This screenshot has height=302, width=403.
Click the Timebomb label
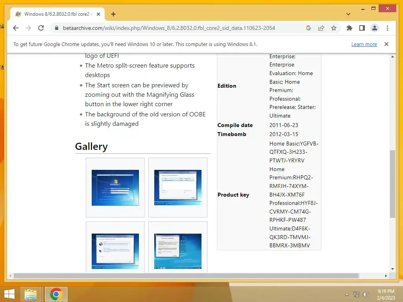click(231, 134)
